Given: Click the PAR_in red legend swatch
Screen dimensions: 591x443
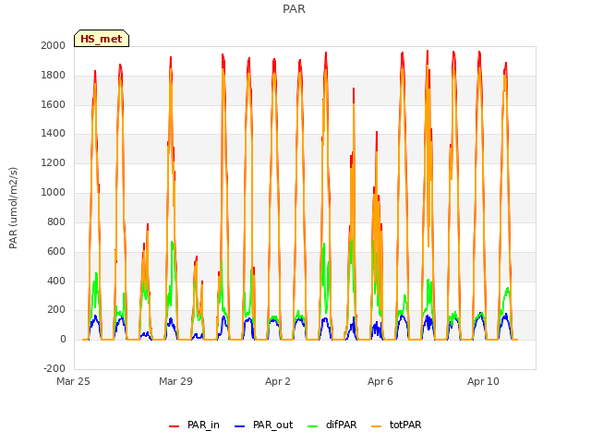Looking at the screenshot, I should (175, 426).
